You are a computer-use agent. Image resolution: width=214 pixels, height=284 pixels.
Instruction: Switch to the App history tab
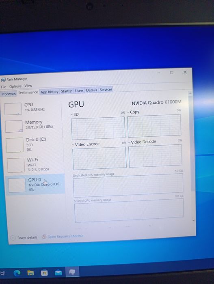tap(50, 92)
